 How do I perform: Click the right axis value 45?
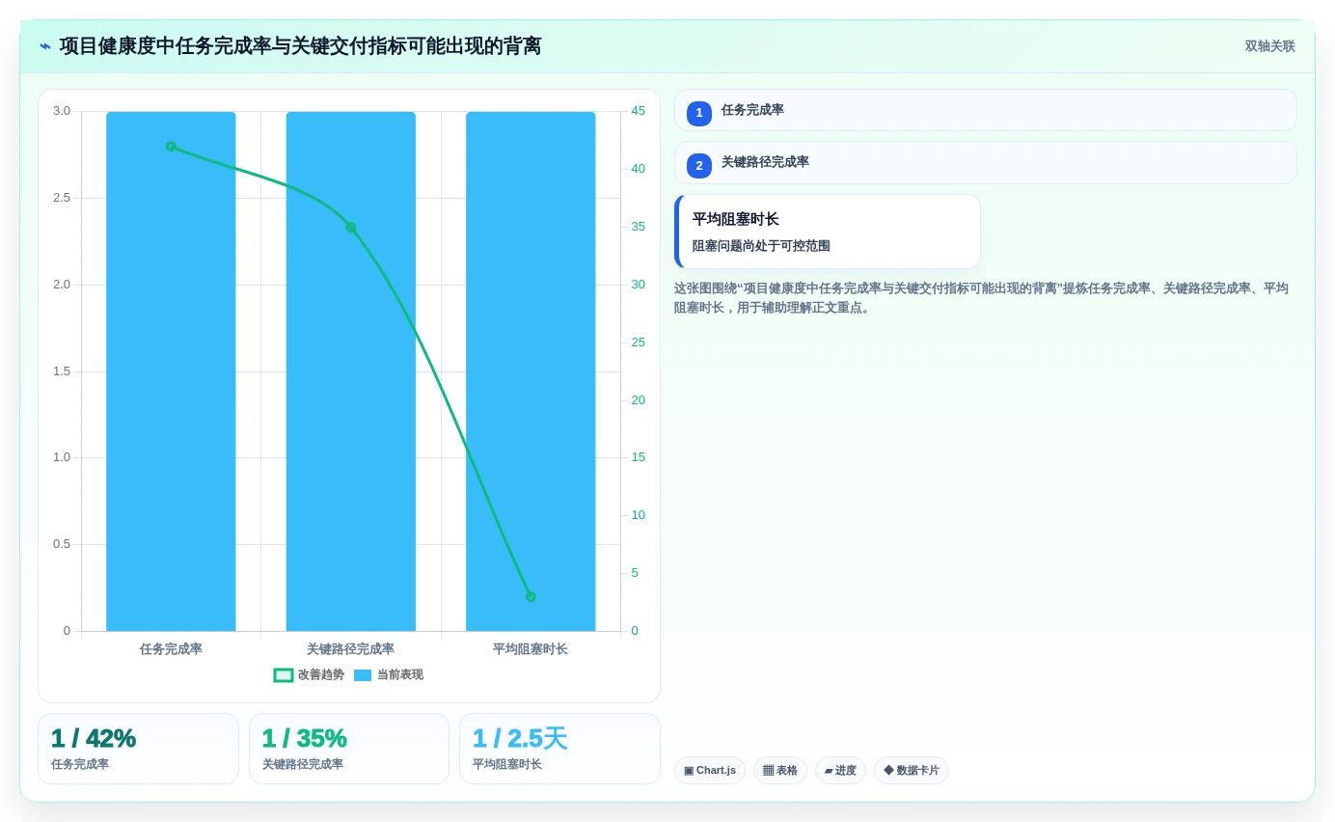[638, 111]
